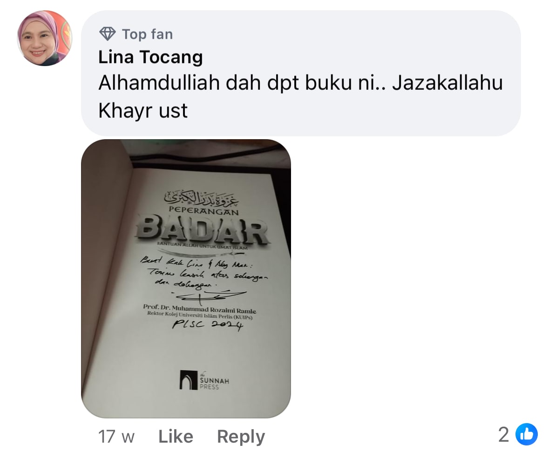The width and height of the screenshot is (549, 458).
Task: Open the attached book photo
Action: 186,278
